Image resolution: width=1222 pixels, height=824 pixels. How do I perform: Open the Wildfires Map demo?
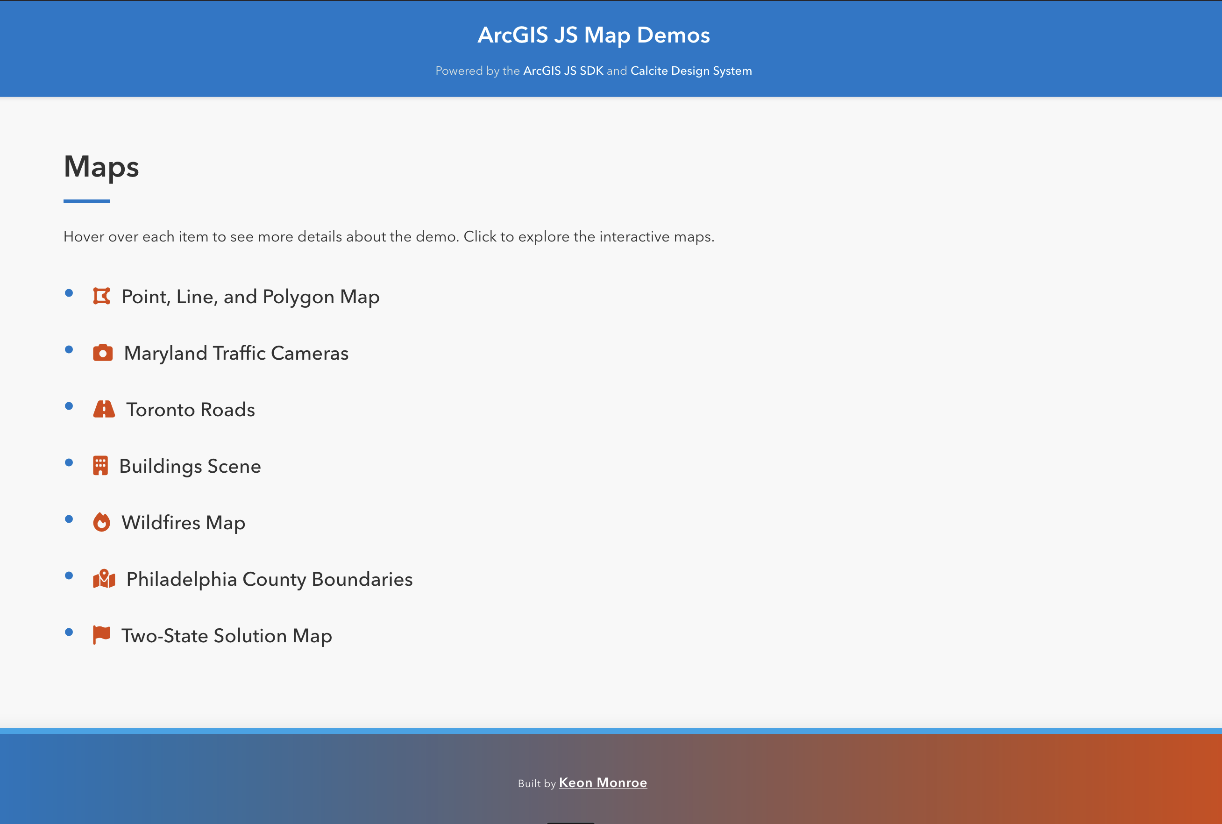pyautogui.click(x=183, y=522)
